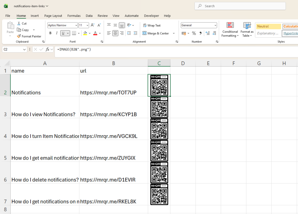This screenshot has height=214, width=298.
Task: Align text left
Action: point(109,33)
